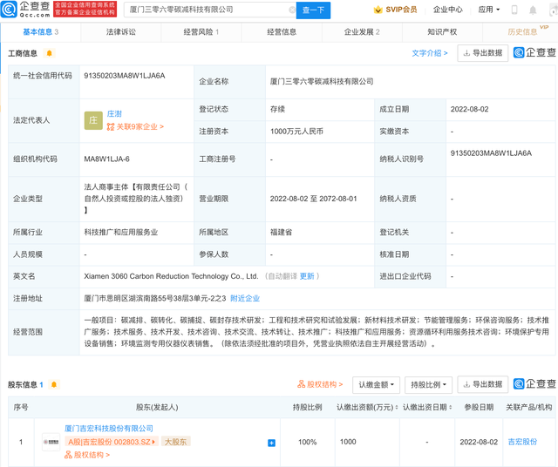
Task: Click the 查一下 search button
Action: (x=313, y=10)
